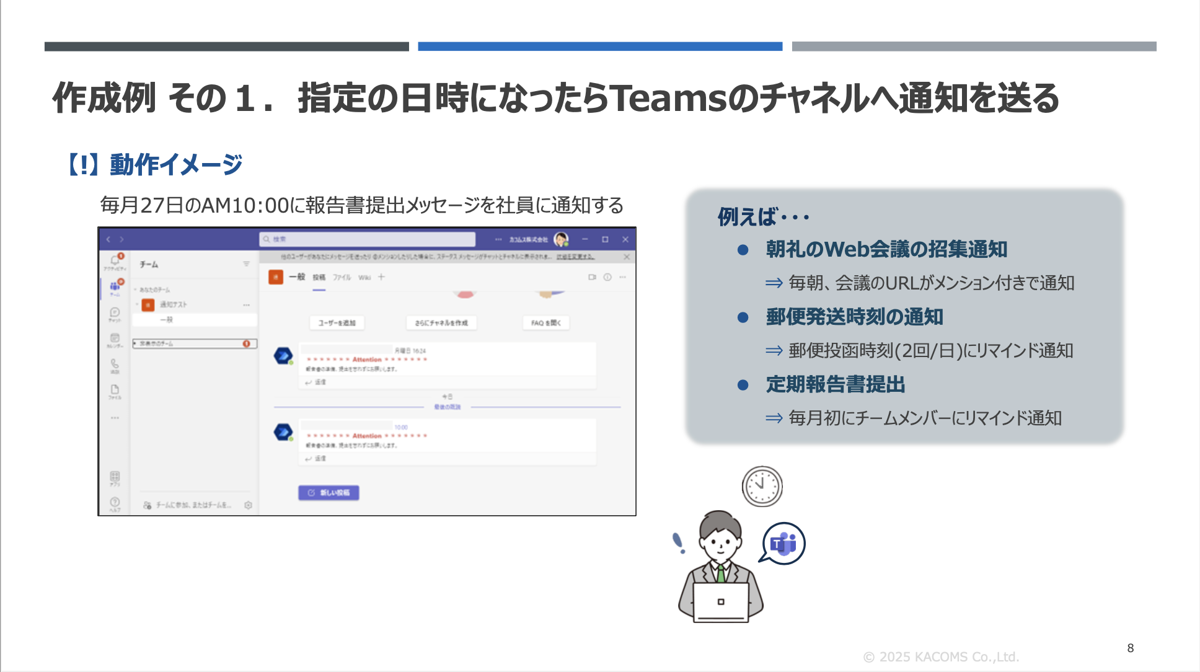
Task: Open the Wiki tab in the channel
Action: [x=364, y=277]
